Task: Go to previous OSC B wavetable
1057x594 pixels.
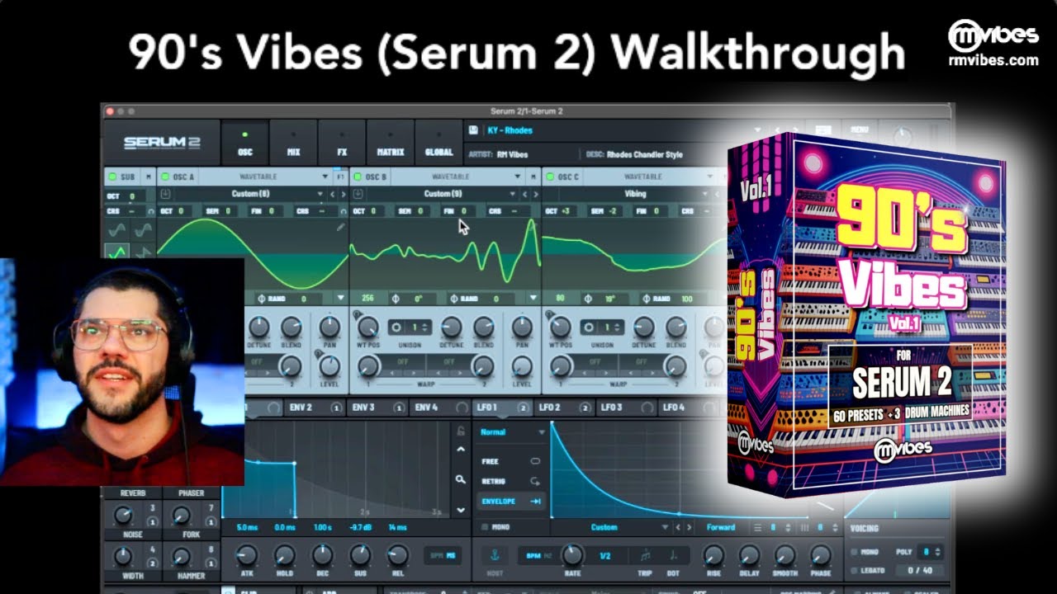Action: [525, 194]
